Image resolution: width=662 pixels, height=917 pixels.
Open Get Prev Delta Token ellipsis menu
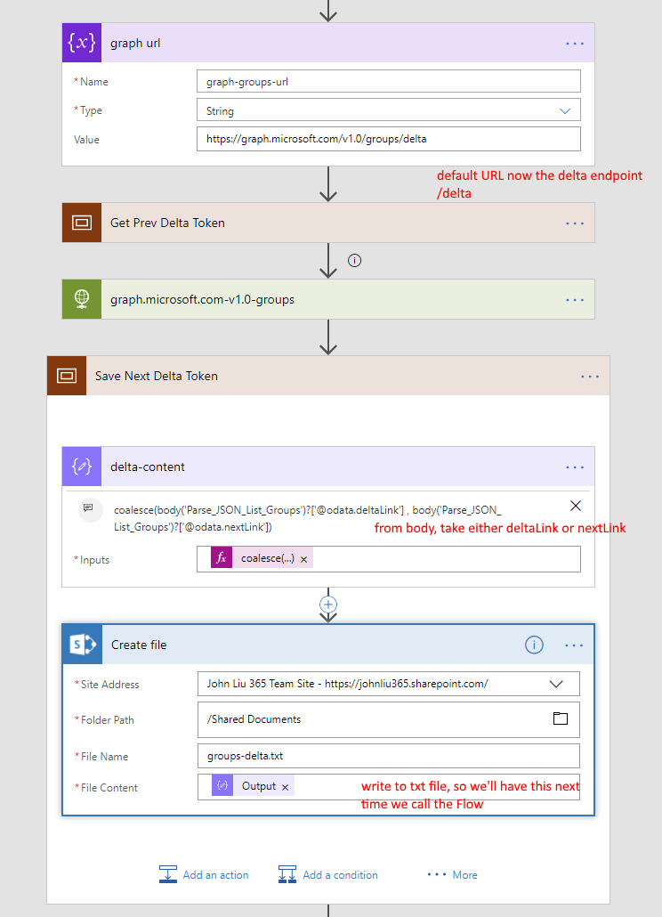(x=575, y=223)
